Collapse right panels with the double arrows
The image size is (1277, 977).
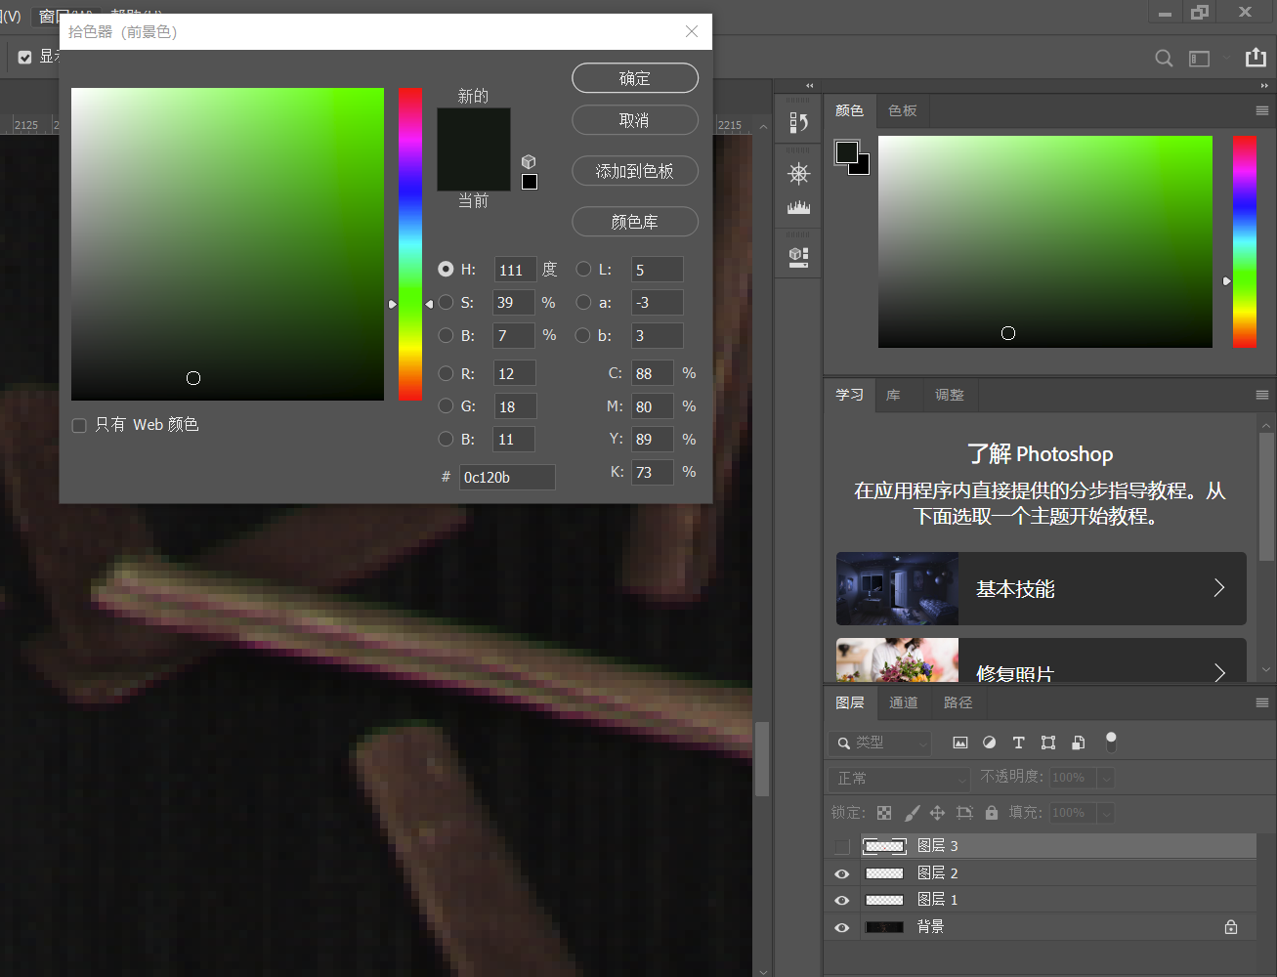1264,86
